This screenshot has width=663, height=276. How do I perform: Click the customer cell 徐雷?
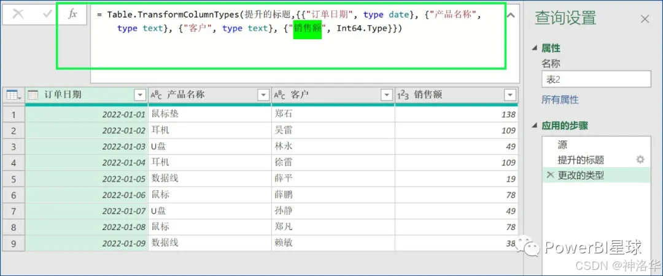(x=333, y=163)
